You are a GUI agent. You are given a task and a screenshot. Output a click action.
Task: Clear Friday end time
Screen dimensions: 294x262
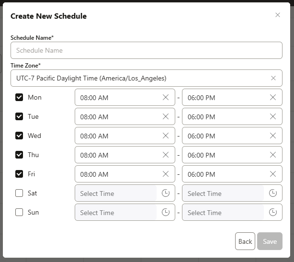pyautogui.click(x=273, y=174)
